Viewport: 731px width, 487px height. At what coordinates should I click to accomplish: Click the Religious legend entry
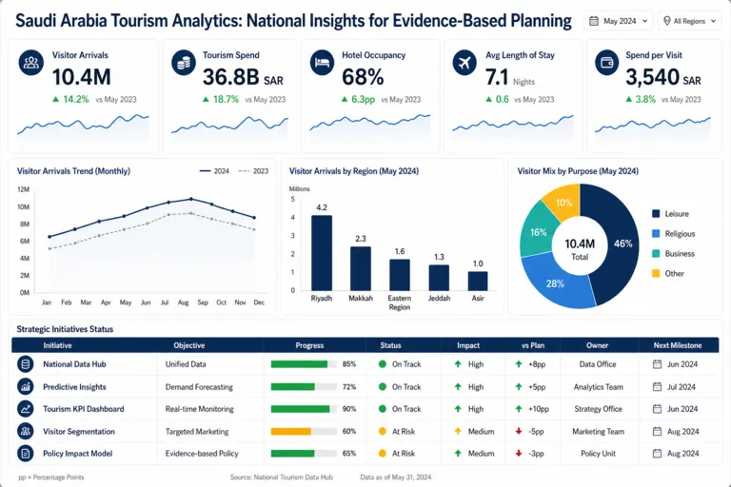[x=673, y=233]
